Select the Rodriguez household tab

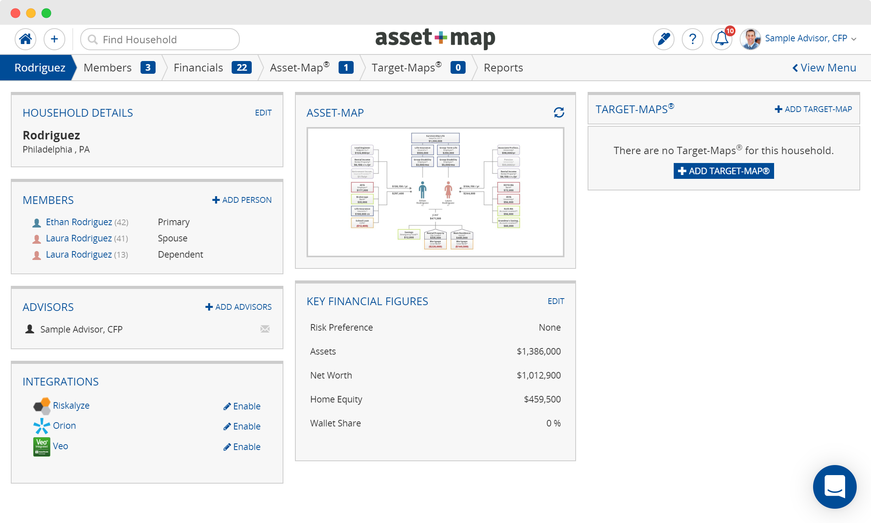[40, 68]
